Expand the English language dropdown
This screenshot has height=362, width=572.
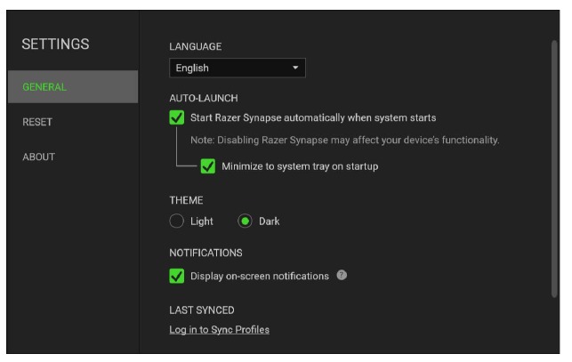(238, 68)
